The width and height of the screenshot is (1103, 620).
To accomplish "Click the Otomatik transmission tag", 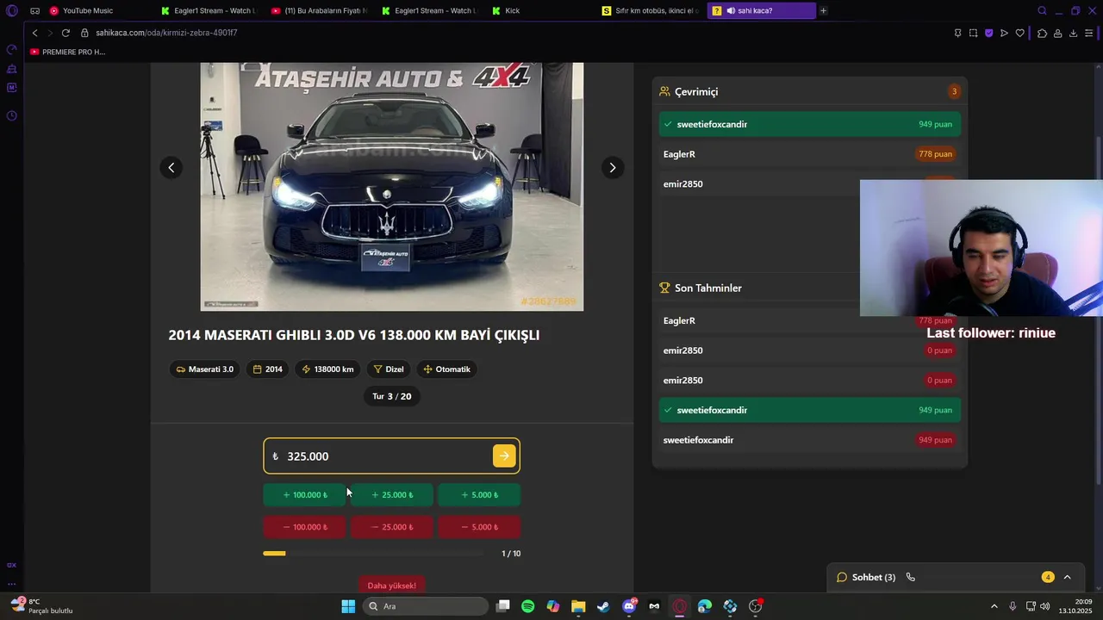I will 446,369.
